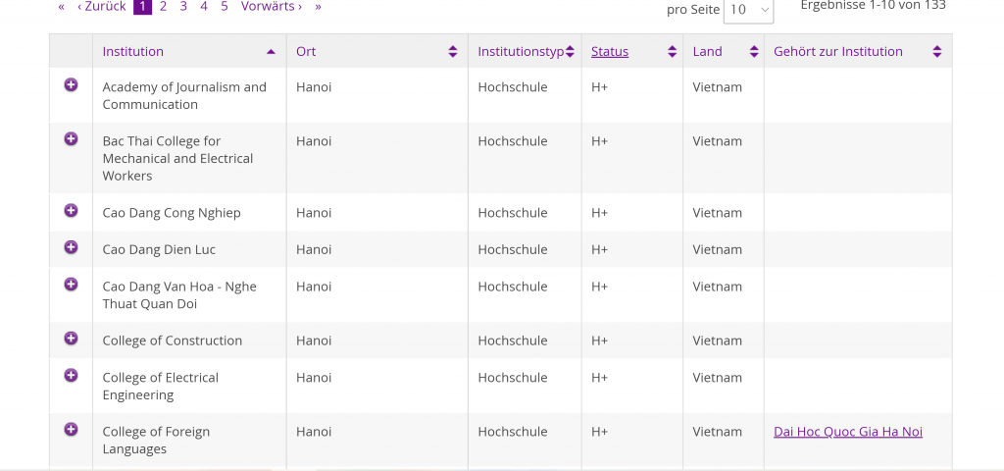The width and height of the screenshot is (1004, 471).
Task: Show details of Cao Dang Van Hoa row
Action: (71, 284)
